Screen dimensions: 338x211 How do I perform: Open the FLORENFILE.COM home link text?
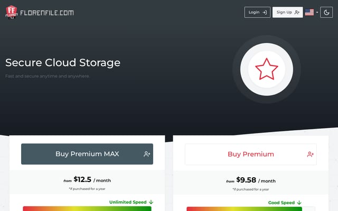[x=47, y=13]
